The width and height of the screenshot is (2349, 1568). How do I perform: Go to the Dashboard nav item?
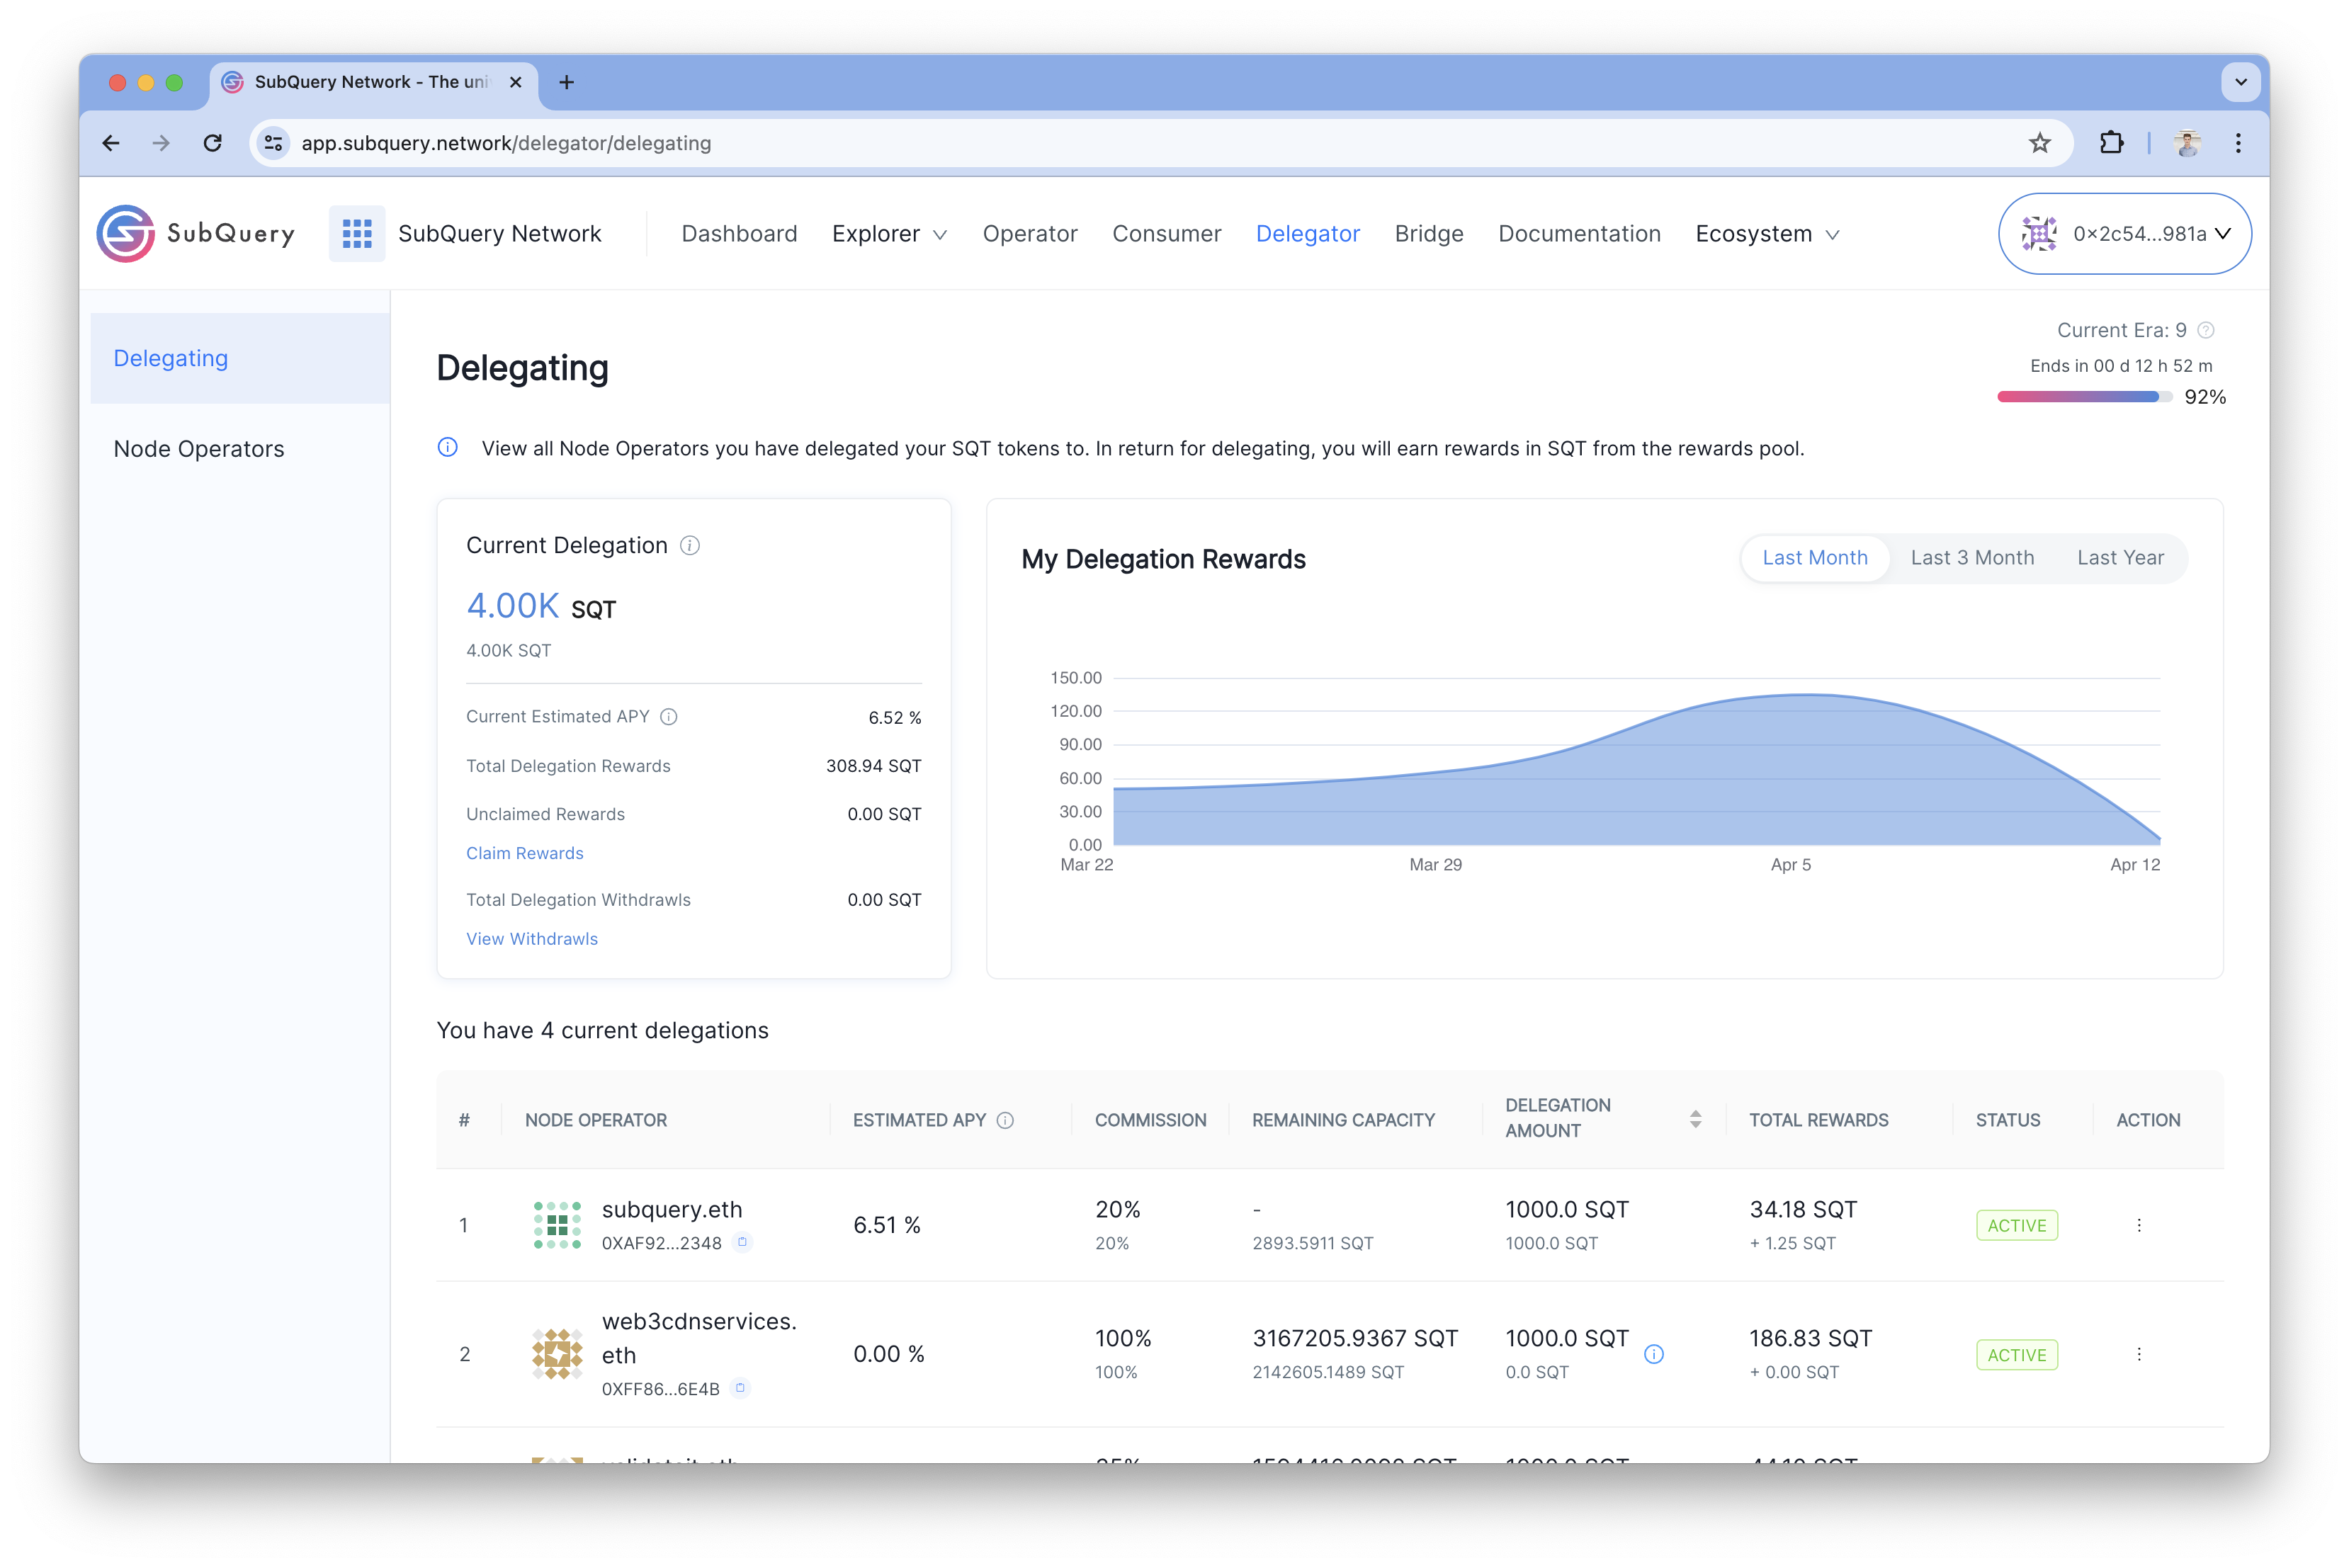coord(739,233)
